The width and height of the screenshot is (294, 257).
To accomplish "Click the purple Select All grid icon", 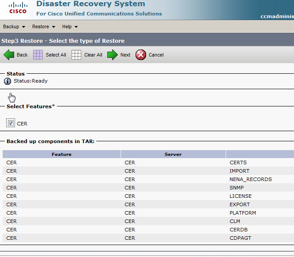I will coord(38,55).
